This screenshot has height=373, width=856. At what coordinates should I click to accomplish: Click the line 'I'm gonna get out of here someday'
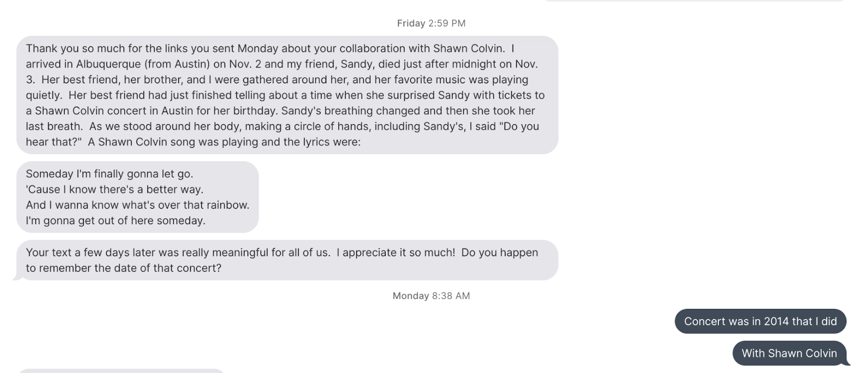[116, 220]
